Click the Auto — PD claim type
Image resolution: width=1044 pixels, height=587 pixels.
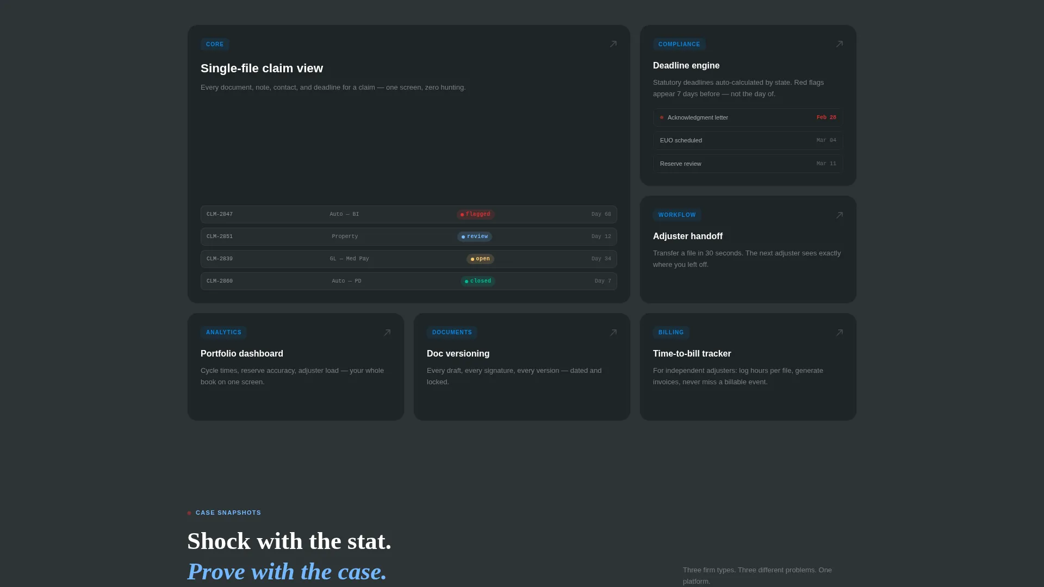click(346, 281)
